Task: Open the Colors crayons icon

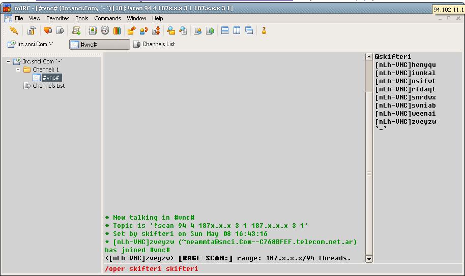Action: (x=117, y=30)
